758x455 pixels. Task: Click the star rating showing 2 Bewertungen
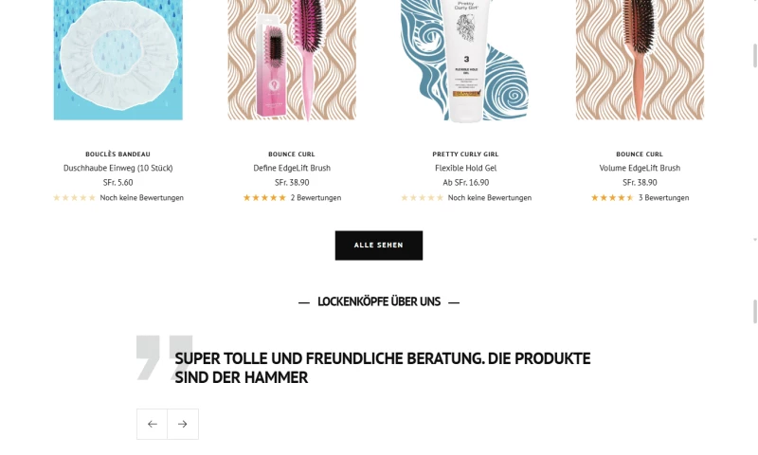(264, 198)
